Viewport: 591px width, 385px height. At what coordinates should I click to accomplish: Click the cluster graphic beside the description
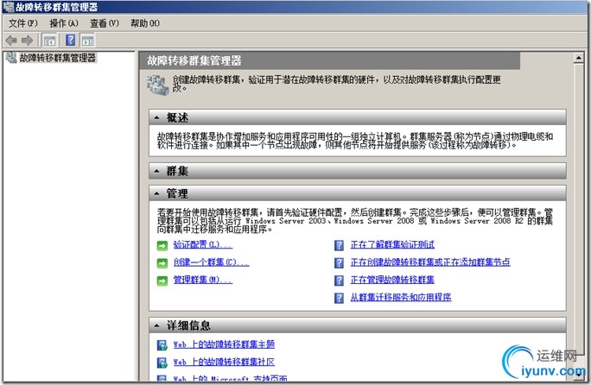click(157, 85)
